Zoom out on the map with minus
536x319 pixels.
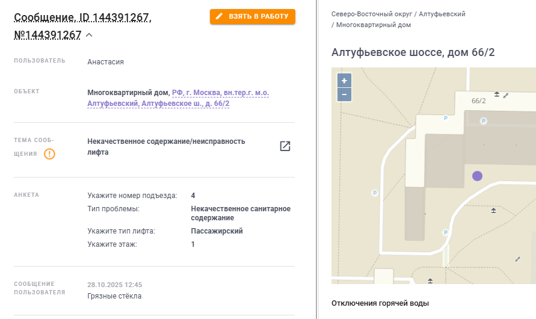pyautogui.click(x=344, y=94)
